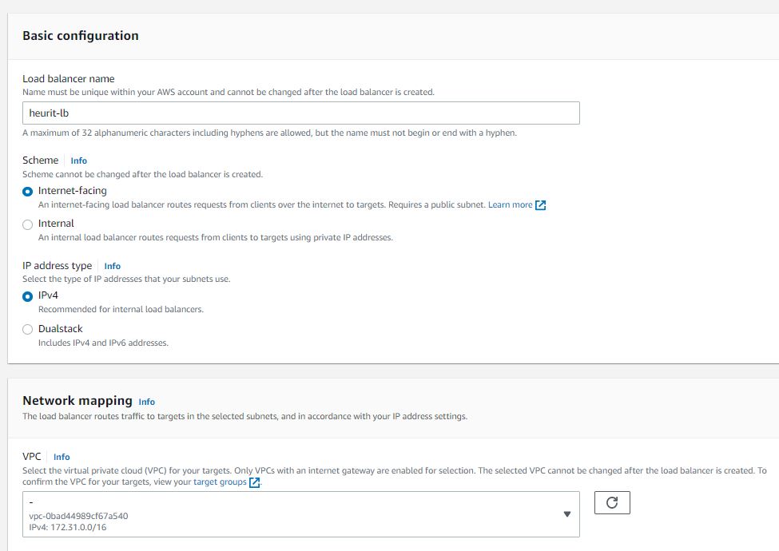The width and height of the screenshot is (779, 551).
Task: Follow the Learn more link
Action: (511, 204)
